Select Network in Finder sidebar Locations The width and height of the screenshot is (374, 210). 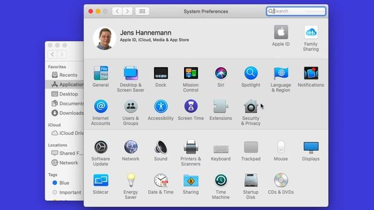pyautogui.click(x=65, y=163)
